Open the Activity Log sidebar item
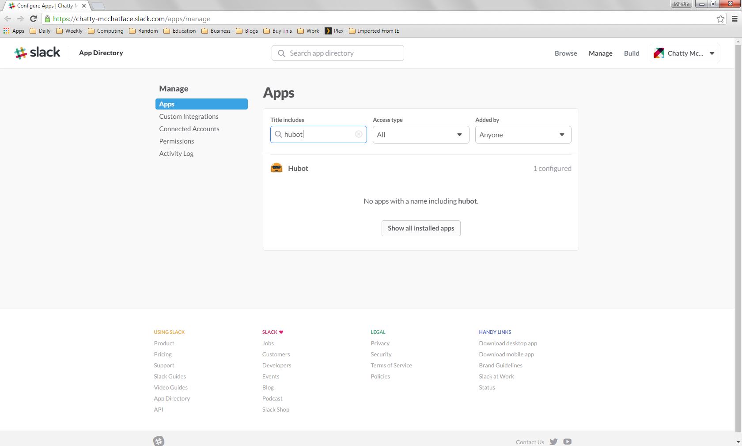This screenshot has width=742, height=446. click(176, 154)
